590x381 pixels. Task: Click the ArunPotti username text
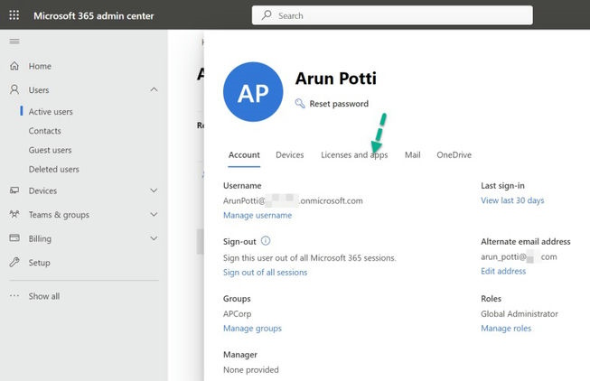tap(293, 200)
